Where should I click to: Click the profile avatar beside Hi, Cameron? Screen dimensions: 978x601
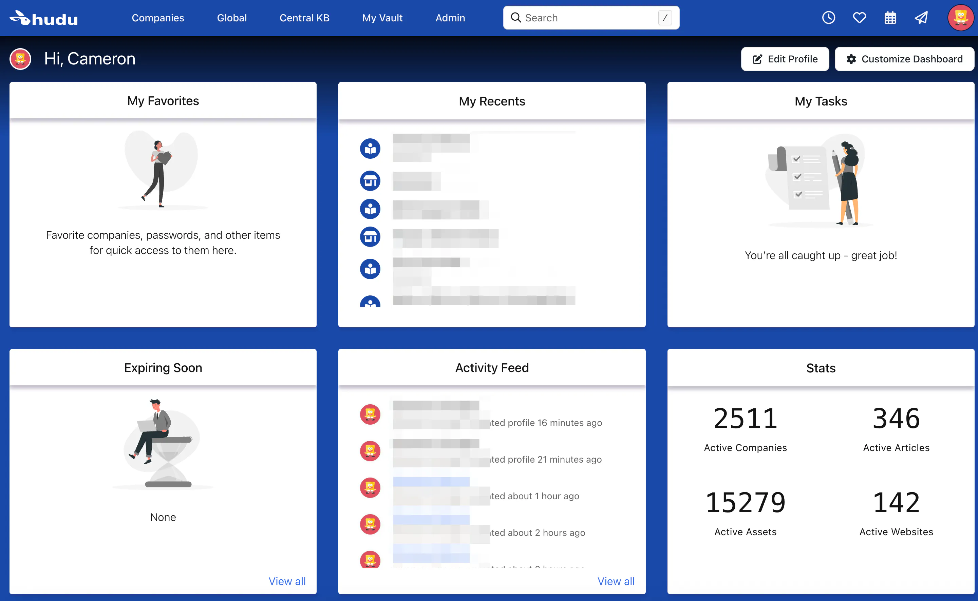tap(20, 59)
